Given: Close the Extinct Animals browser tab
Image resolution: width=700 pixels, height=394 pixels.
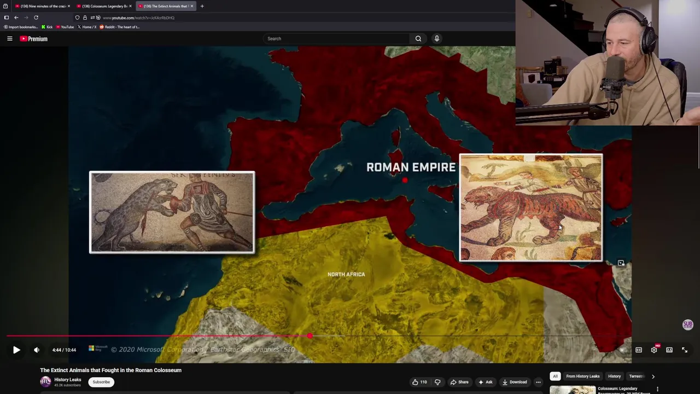Looking at the screenshot, I should click(192, 6).
